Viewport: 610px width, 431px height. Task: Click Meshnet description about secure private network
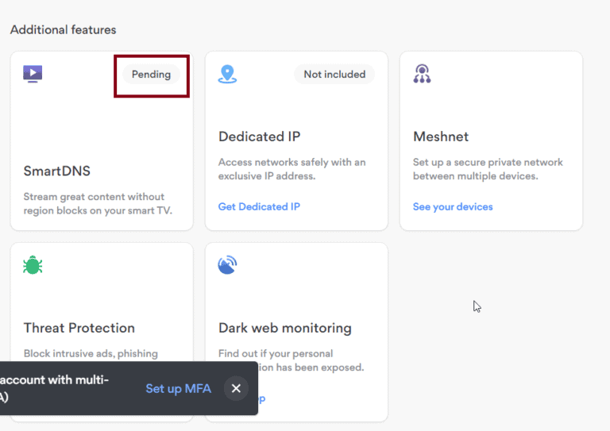tap(488, 169)
